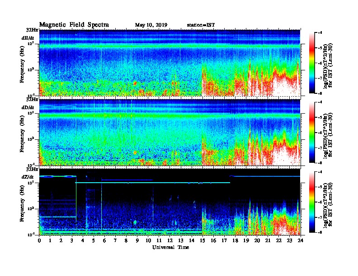Click hour 2 on the Universal Time axis
358x276 pixels.
coord(61,240)
